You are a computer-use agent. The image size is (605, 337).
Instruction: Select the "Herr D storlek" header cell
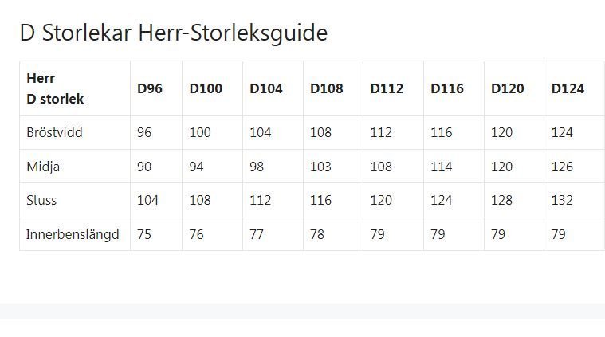click(55, 88)
